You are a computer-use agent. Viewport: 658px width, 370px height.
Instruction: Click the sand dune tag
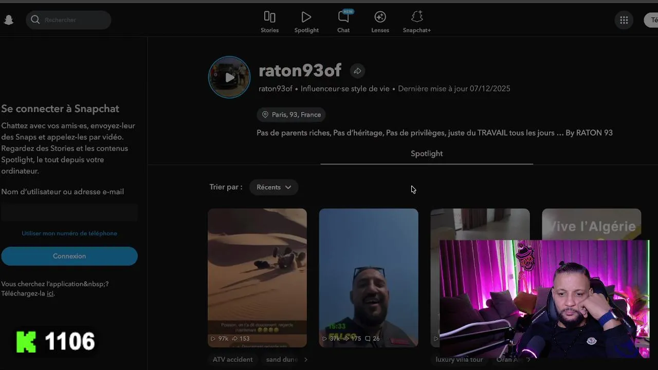(x=282, y=360)
